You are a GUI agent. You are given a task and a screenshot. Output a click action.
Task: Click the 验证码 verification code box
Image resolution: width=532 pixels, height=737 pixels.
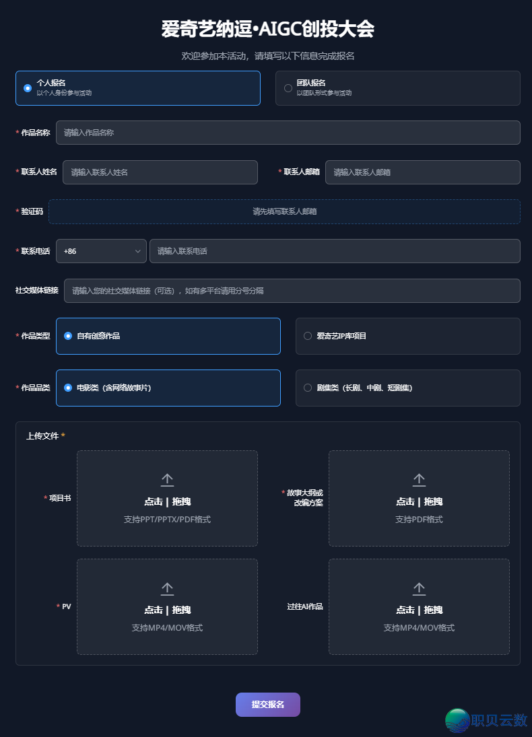pyautogui.click(x=284, y=211)
